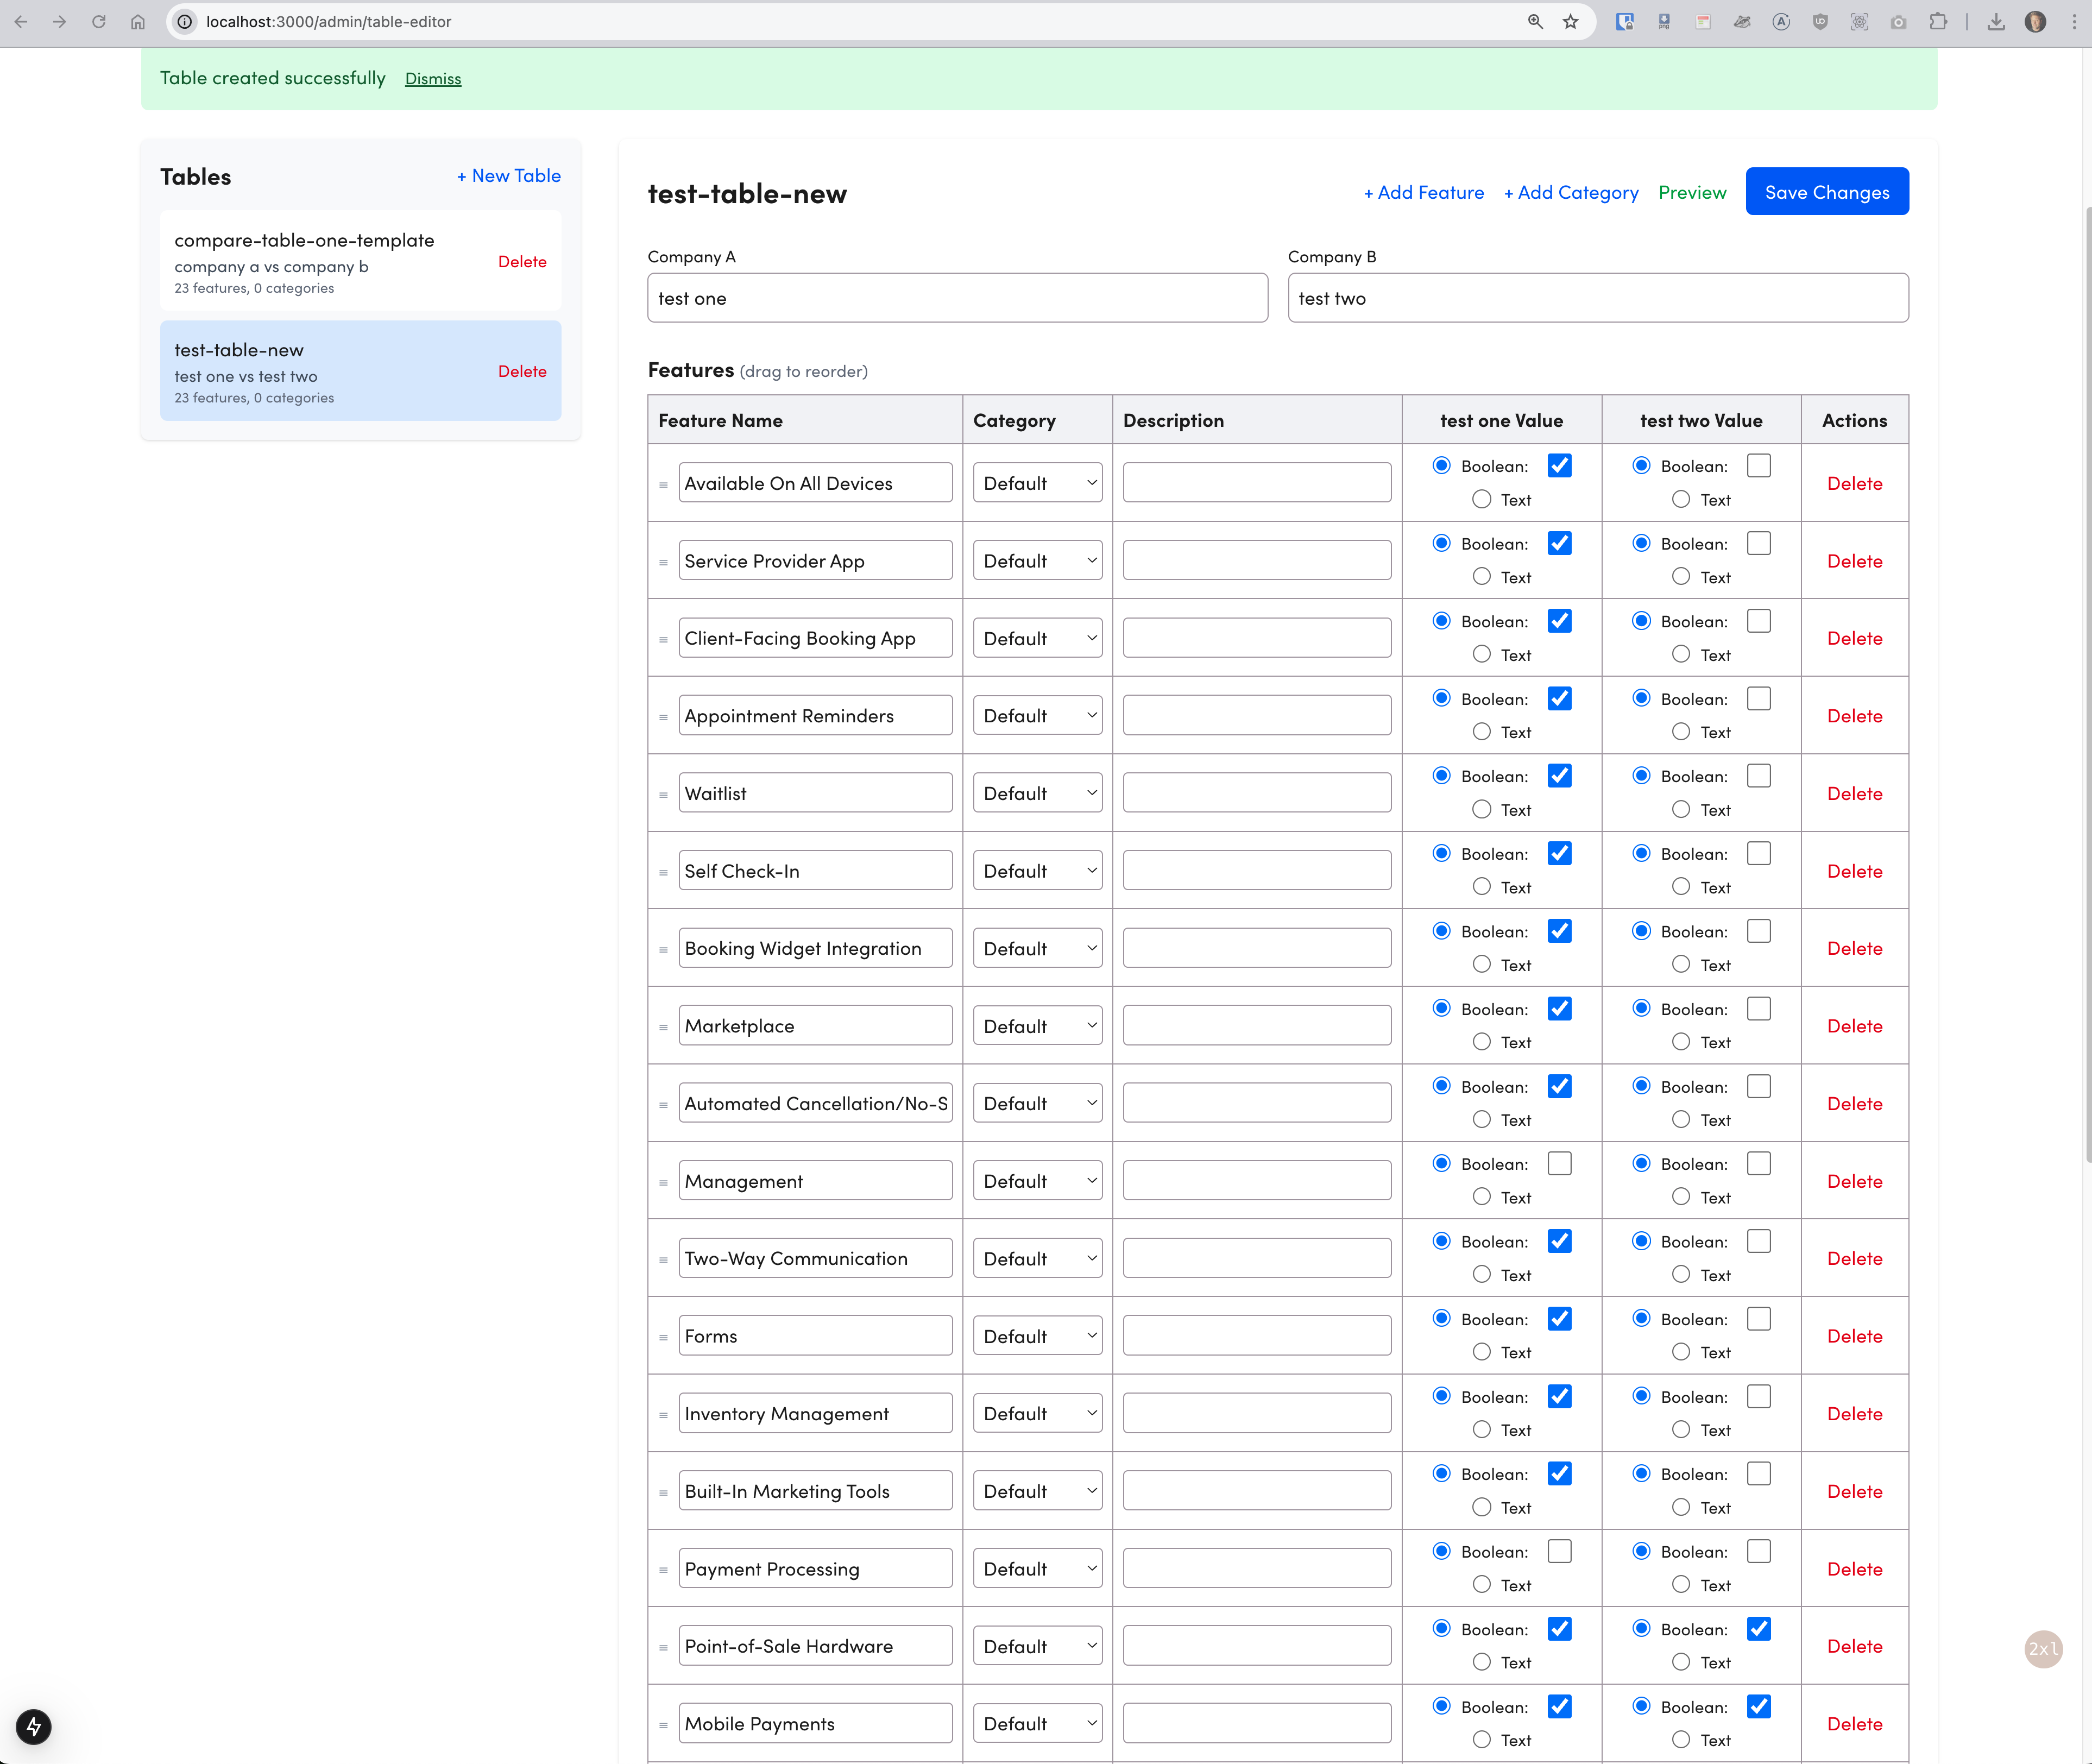2092x1764 pixels.
Task: Open the table Preview
Action: point(1692,192)
